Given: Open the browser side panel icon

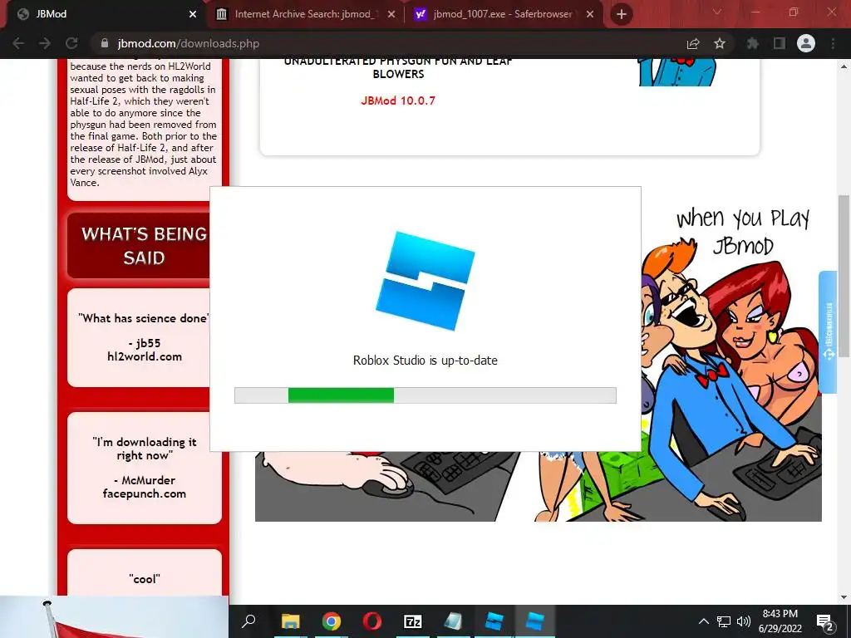Looking at the screenshot, I should 780,43.
